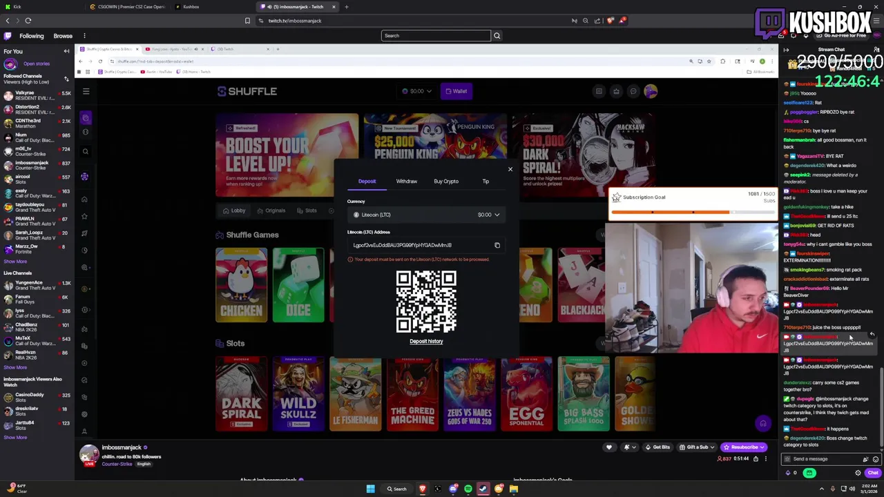
Task: Open the Wild Skullz slot
Action: point(298,393)
